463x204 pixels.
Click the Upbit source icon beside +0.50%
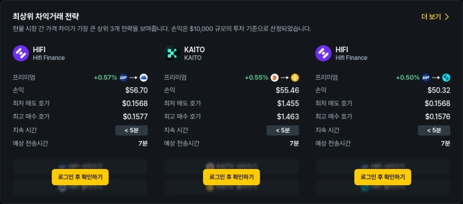426,78
